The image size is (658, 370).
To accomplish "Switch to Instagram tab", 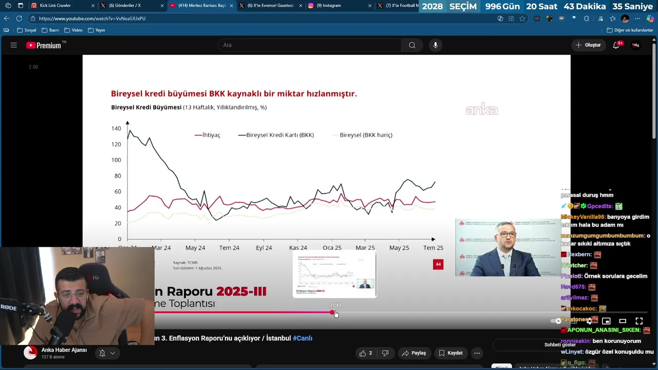I will (x=339, y=6).
